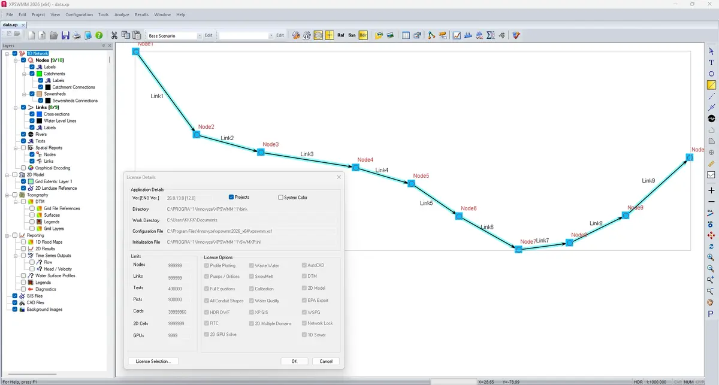This screenshot has height=385, width=719.
Task: Click the Configuration File path field
Action: [x=251, y=231]
